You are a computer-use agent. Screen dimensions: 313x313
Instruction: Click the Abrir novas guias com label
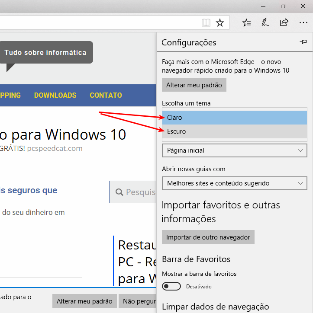pos(194,169)
